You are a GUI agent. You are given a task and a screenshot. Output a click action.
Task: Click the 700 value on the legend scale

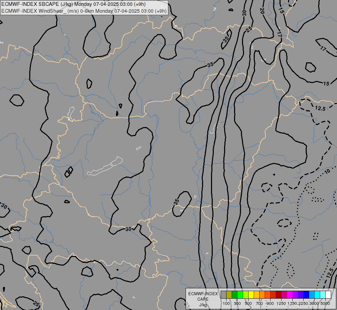[x=260, y=303]
